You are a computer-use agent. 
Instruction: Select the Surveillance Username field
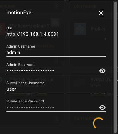pos(56,89)
